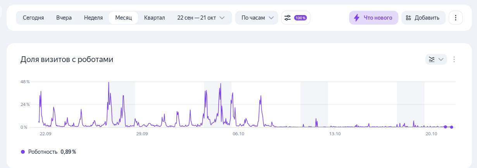Viewport: 477px width, 168px height.
Task: Click the purple Роботность legend dot
Action: (x=23, y=152)
